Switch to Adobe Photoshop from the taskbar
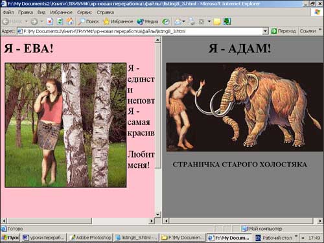Image resolution: width=324 pixels, height=243 pixels. (91, 238)
